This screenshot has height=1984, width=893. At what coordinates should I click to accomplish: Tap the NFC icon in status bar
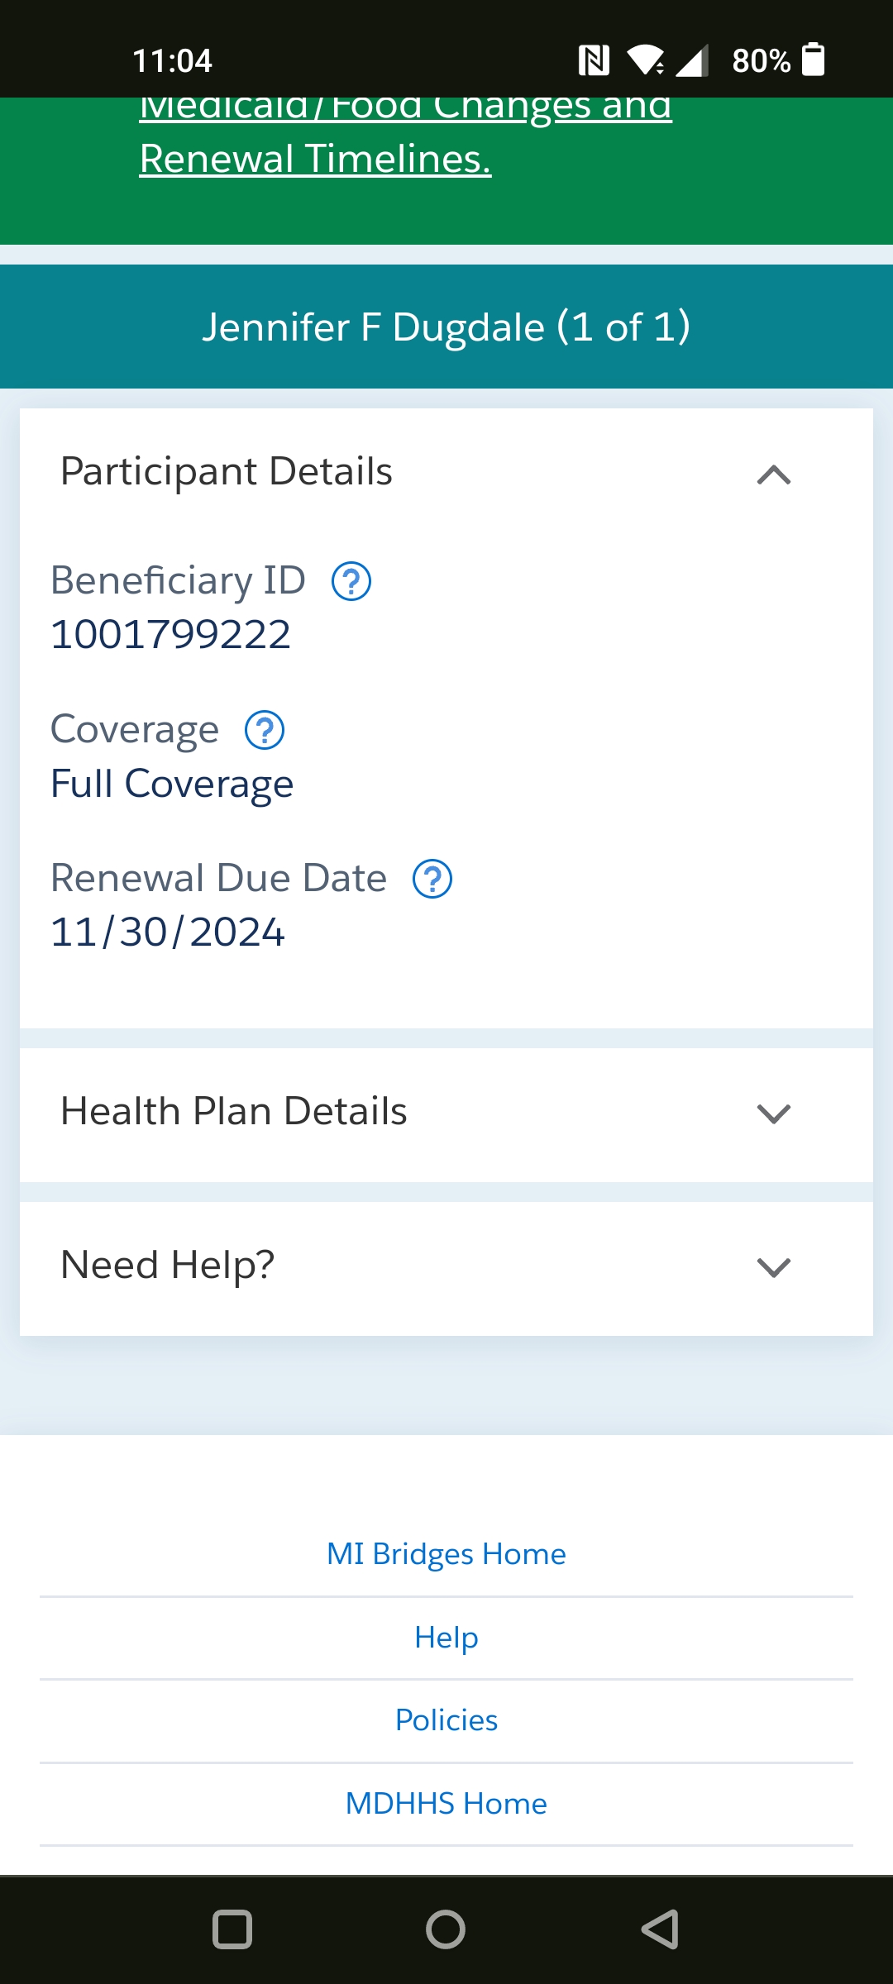(x=594, y=60)
